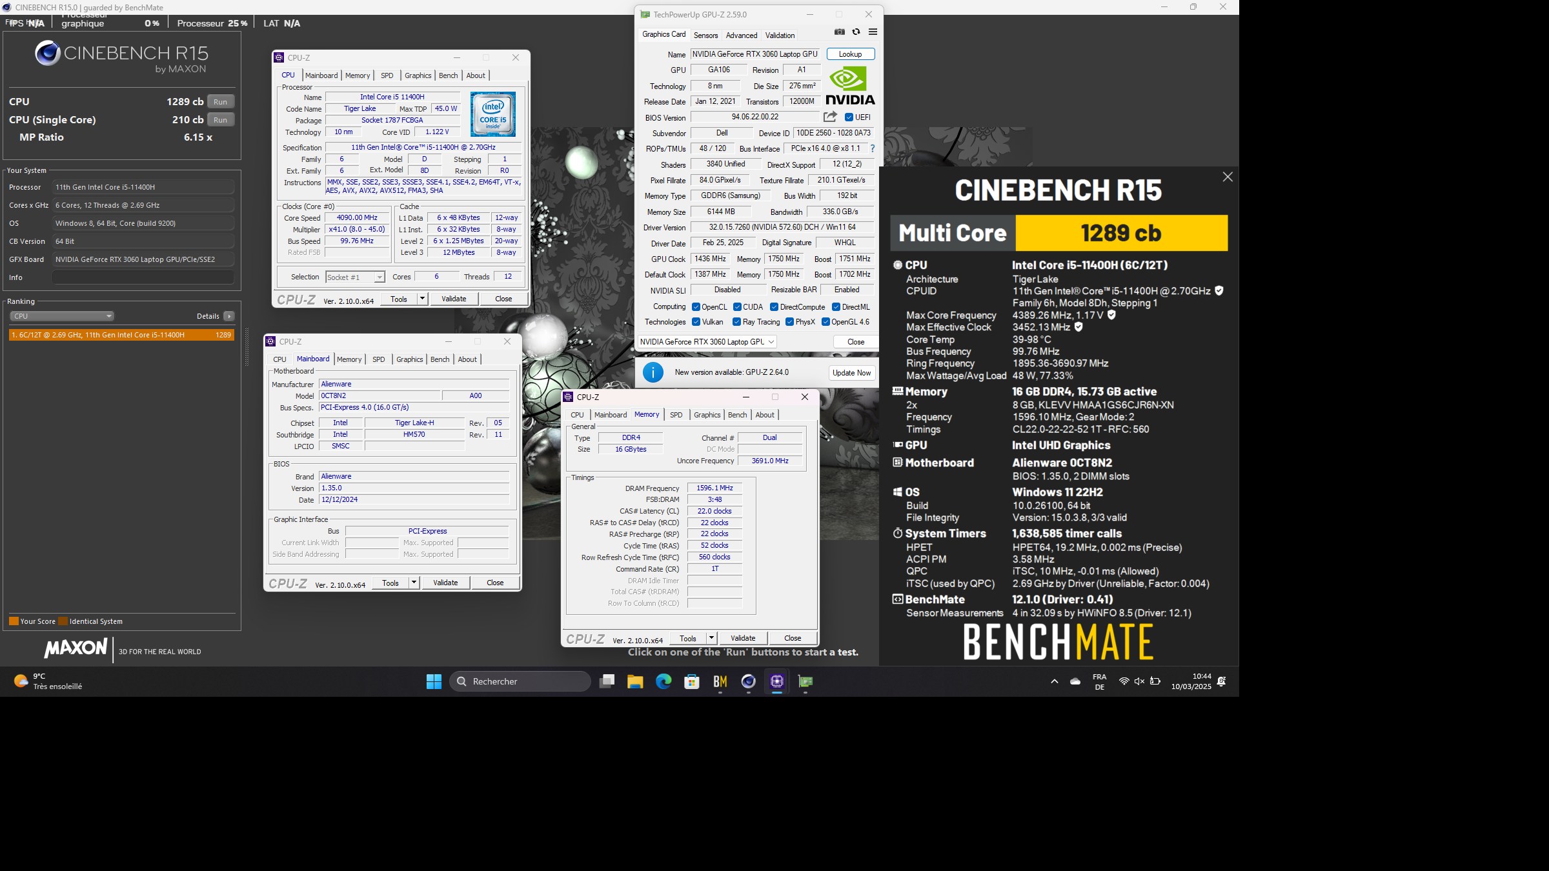Close the BenchMate result overlay

[x=1227, y=177]
